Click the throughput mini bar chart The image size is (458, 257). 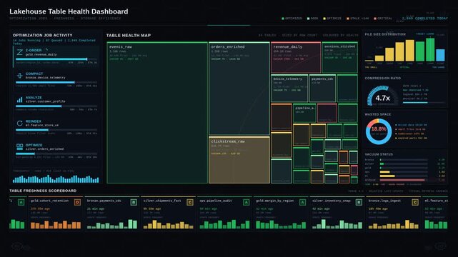pos(56,178)
